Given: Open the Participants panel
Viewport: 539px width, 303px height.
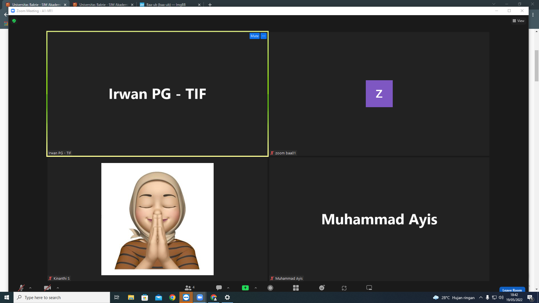Looking at the screenshot, I should point(189,288).
